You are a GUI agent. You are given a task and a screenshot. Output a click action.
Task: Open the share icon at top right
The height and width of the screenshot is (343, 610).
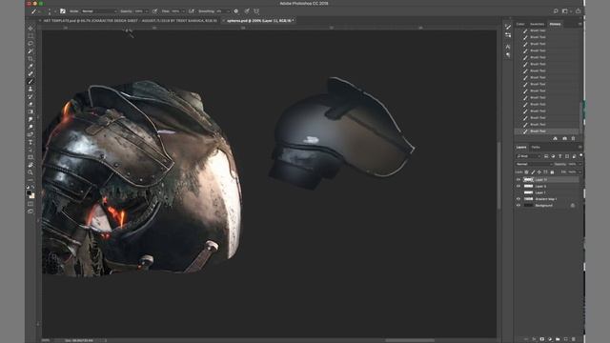coord(579,11)
